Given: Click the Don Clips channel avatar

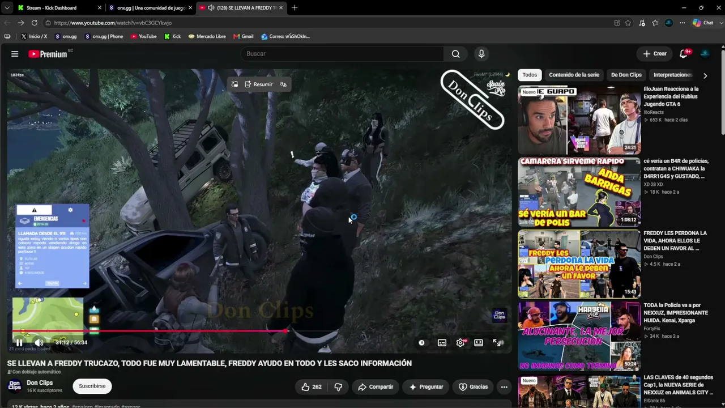Looking at the screenshot, I should tap(14, 386).
